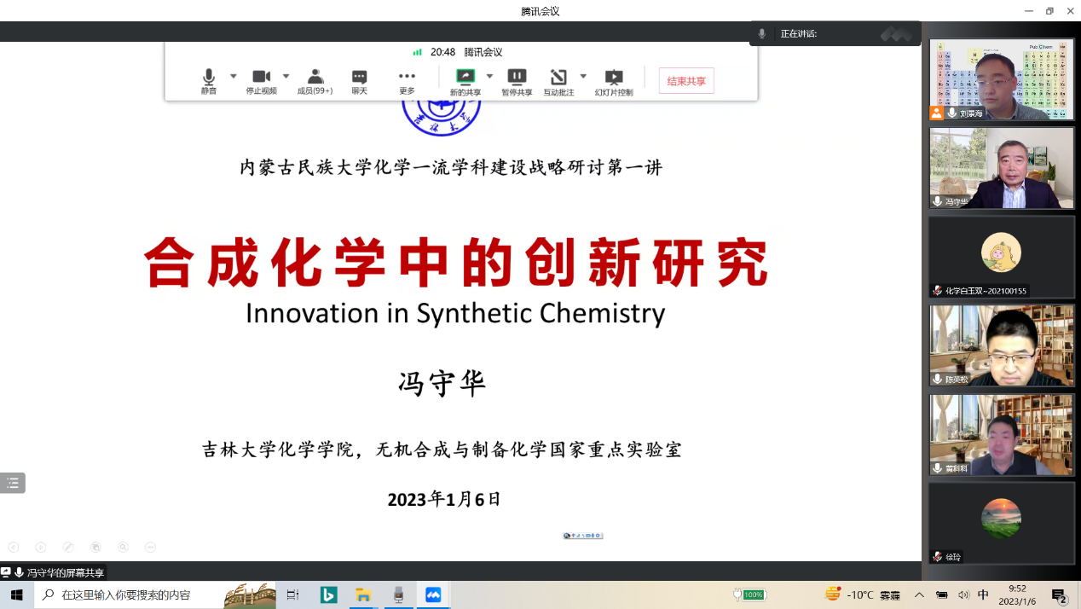Screen dimensions: 1081x609
Task: Click the volume speaker tray icon
Action: coord(963,594)
